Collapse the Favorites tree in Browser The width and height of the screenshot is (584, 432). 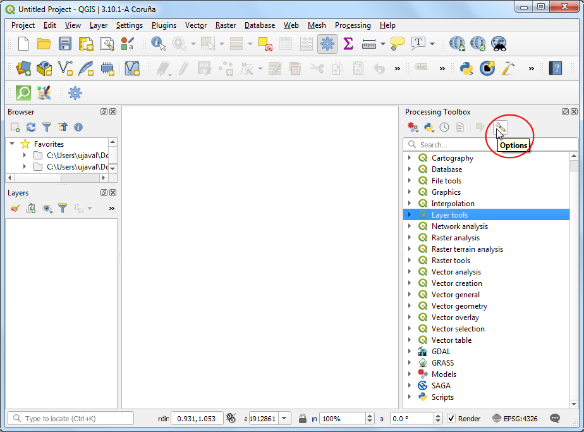pyautogui.click(x=12, y=144)
